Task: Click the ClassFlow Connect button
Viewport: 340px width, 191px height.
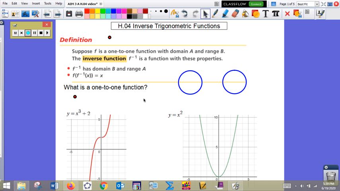Action: [x=256, y=4]
